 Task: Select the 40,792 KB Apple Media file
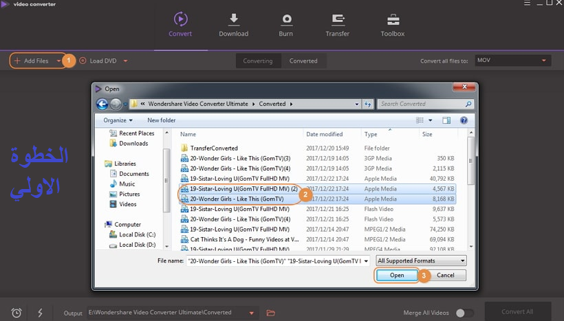click(318, 179)
